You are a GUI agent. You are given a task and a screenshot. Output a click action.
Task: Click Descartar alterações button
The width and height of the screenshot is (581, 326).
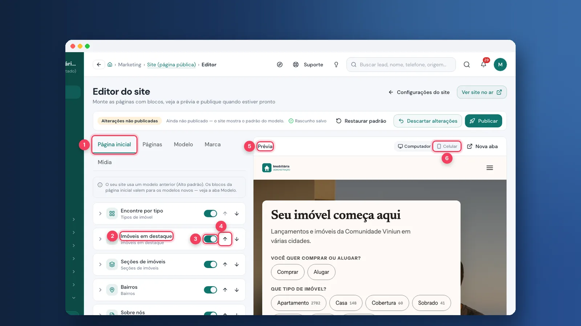(428, 121)
